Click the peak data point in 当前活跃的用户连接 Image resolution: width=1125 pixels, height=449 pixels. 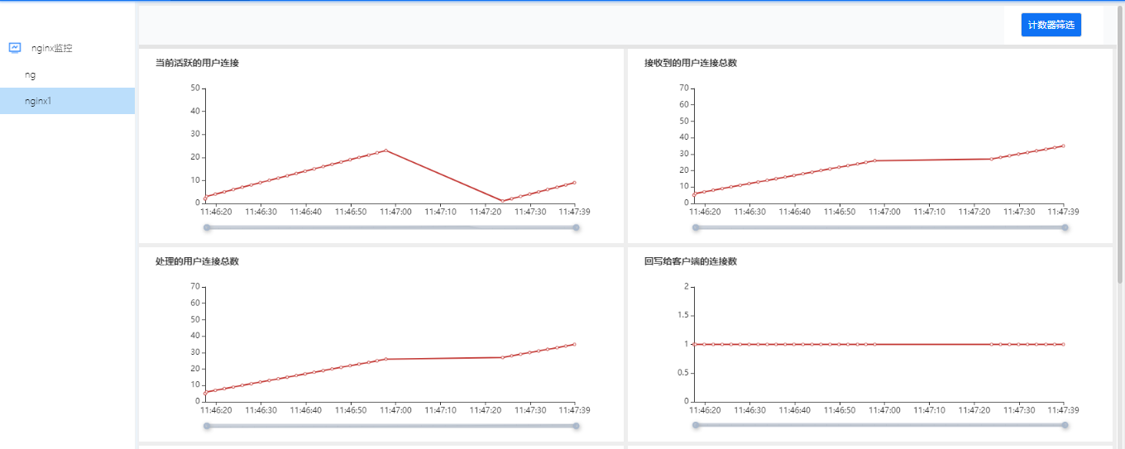pos(385,150)
